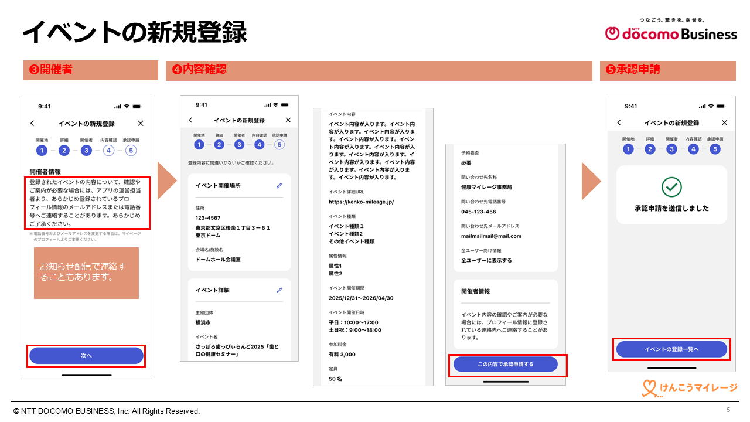Tap signal bars icon on 承認申請 phone status bar
750x422 pixels.
[x=703, y=106]
